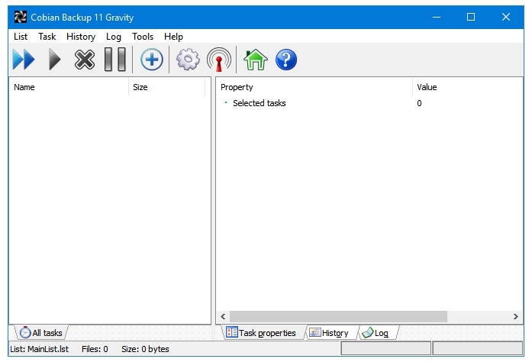Open the Tools menu
Image resolution: width=532 pixels, height=362 pixels.
click(x=143, y=37)
